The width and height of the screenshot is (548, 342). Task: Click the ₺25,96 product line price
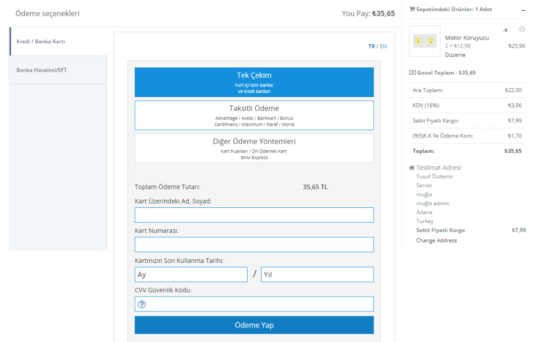pyautogui.click(x=516, y=46)
